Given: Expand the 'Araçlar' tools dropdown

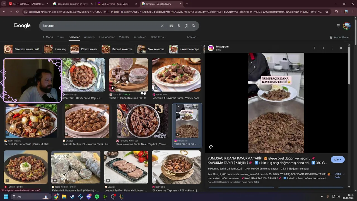Looking at the screenshot, I should pos(192,37).
